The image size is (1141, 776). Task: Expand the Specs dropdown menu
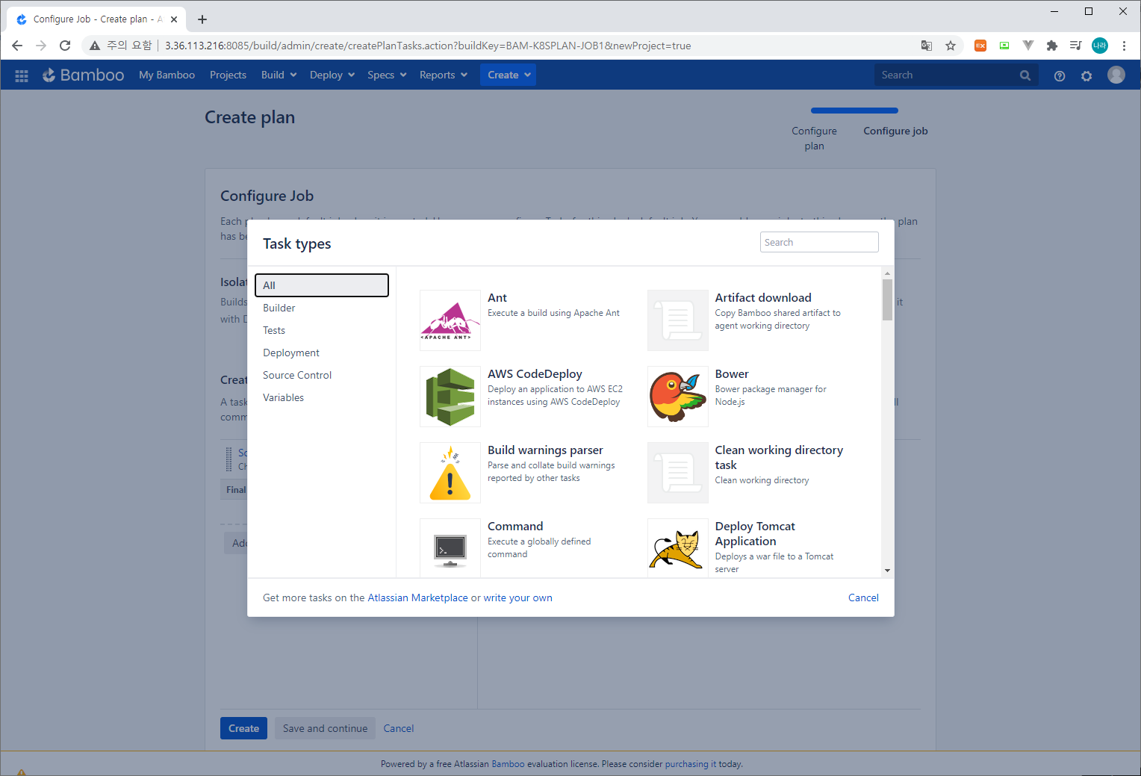point(387,75)
